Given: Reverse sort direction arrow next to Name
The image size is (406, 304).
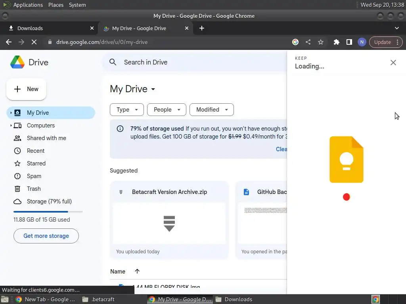Looking at the screenshot, I should tap(137, 271).
